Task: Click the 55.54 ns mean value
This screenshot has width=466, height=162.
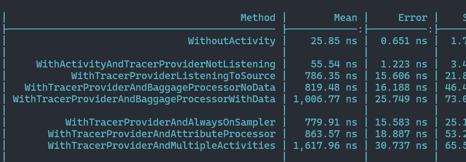Action: (334, 64)
